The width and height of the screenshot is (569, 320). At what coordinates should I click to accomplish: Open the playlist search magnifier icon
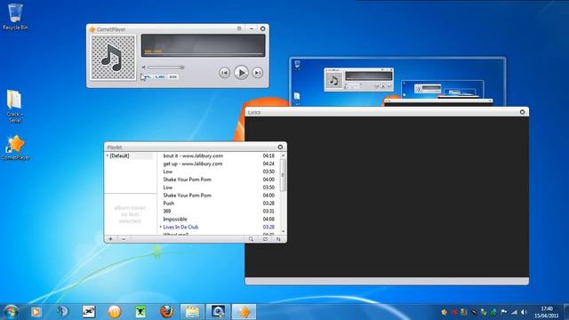click(x=251, y=239)
